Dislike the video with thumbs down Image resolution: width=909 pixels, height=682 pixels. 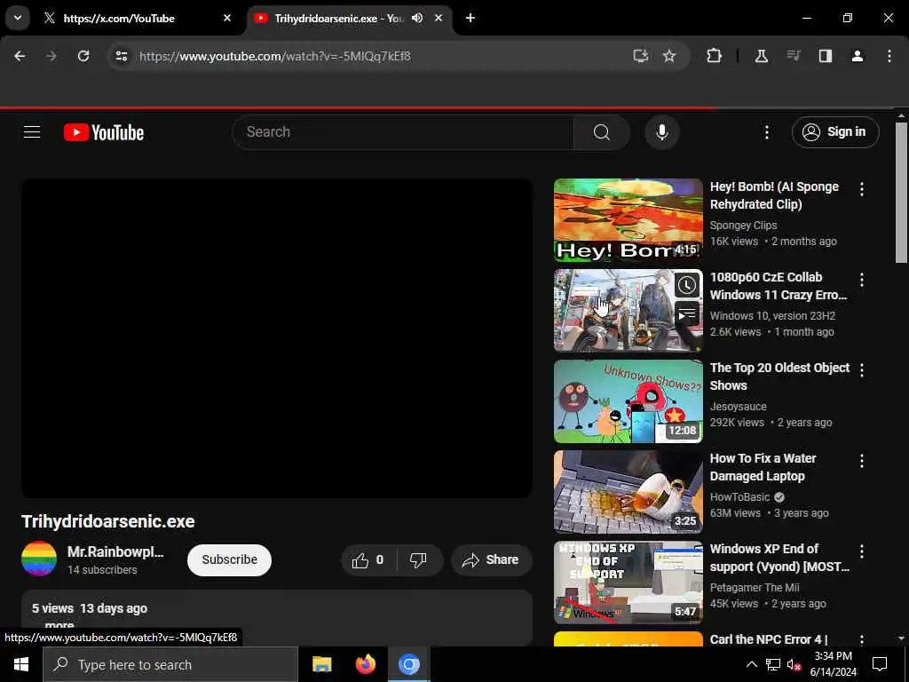[x=419, y=559]
